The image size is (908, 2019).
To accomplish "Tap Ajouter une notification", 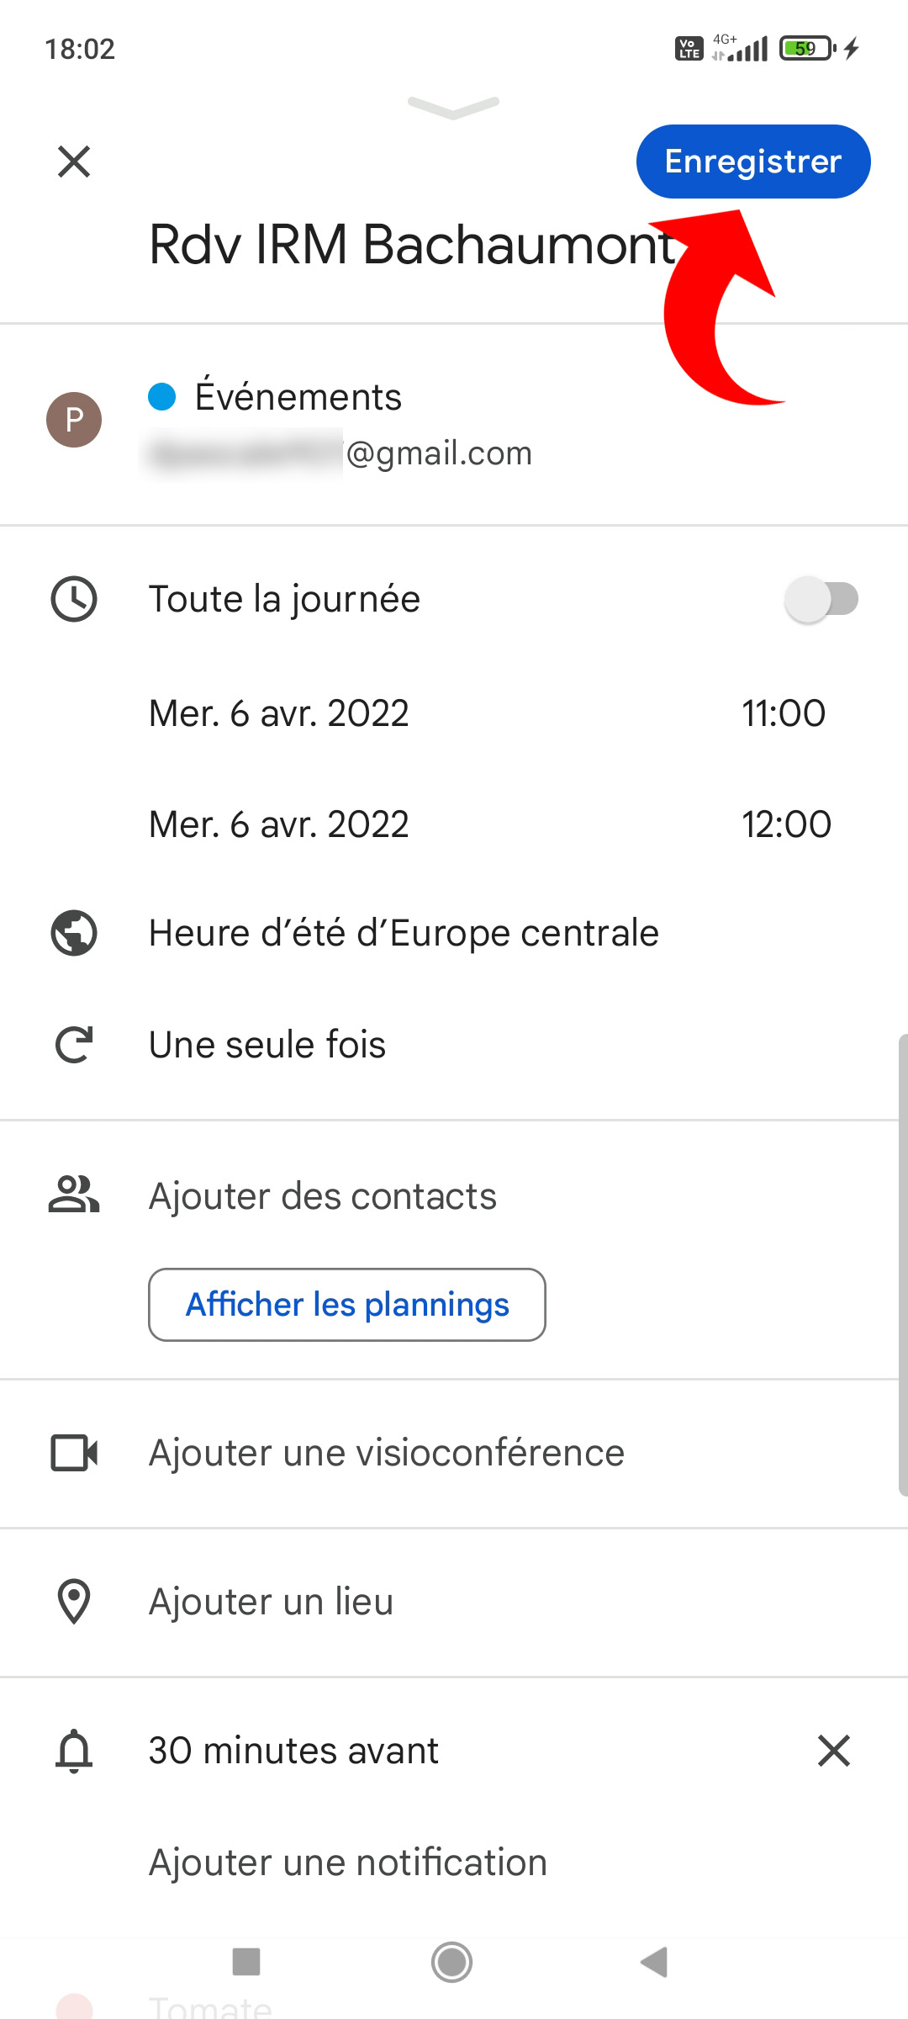I will (x=347, y=1863).
